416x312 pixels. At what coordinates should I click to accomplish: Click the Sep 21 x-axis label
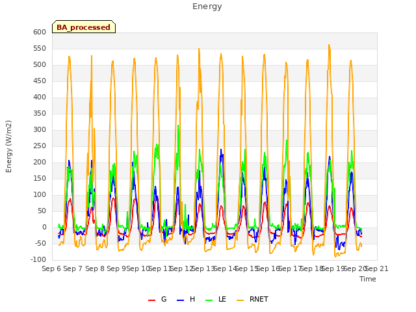(x=377, y=268)
